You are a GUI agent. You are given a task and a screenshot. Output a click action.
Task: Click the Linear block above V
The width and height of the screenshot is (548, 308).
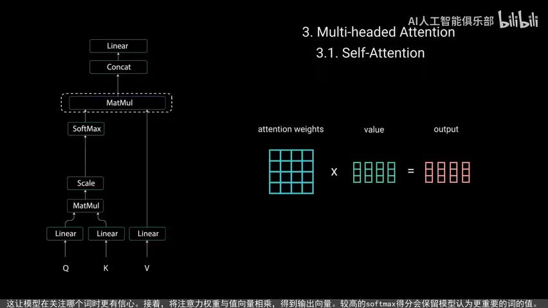[x=148, y=234]
